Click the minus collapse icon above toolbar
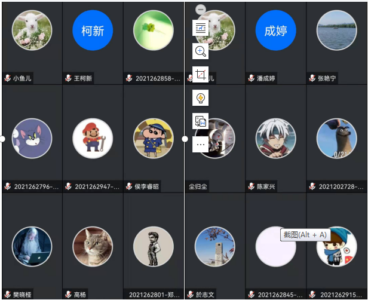368x300 pixels. [201, 10]
